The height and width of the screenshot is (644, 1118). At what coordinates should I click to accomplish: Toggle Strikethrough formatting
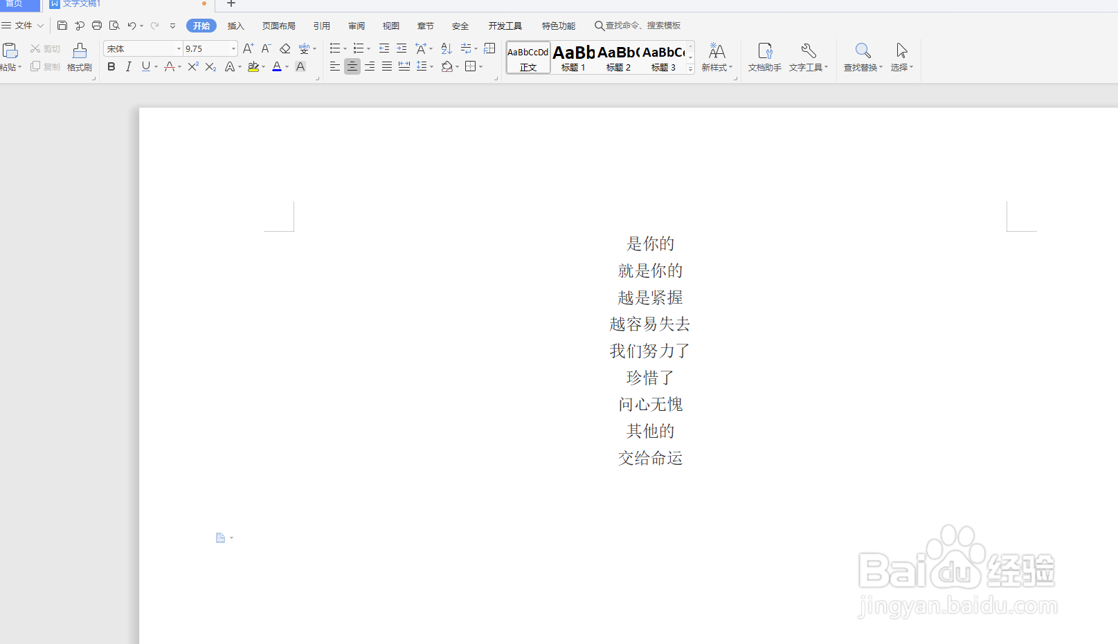(169, 66)
